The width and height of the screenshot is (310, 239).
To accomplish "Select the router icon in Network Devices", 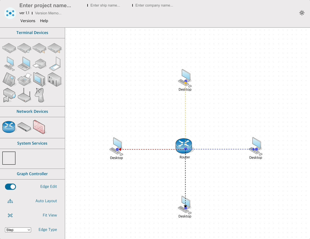I will (9, 127).
